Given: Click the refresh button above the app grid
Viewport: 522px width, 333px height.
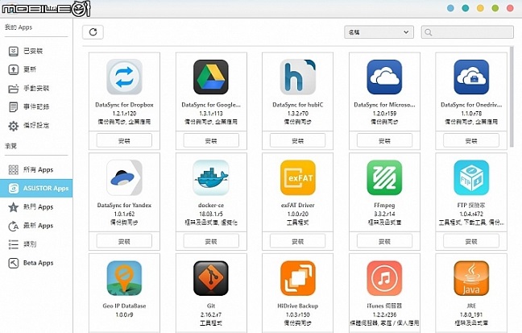Looking at the screenshot, I should [93, 32].
